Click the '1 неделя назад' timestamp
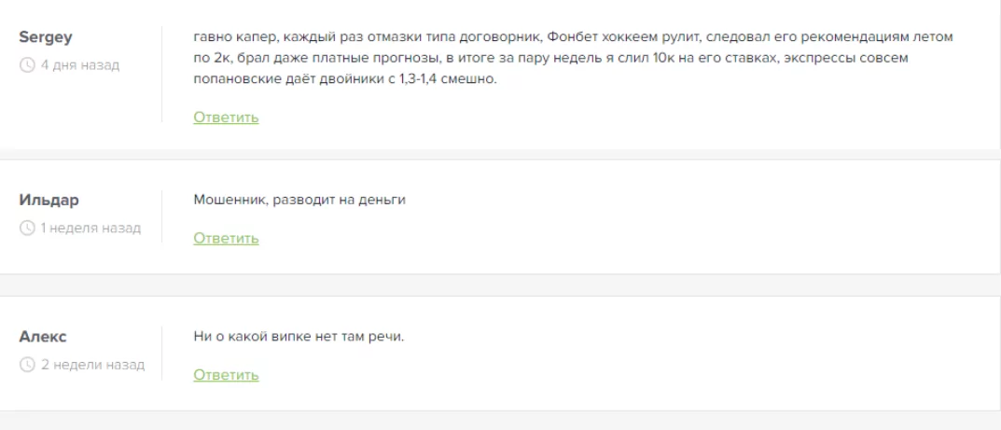The width and height of the screenshot is (1001, 430). [90, 228]
